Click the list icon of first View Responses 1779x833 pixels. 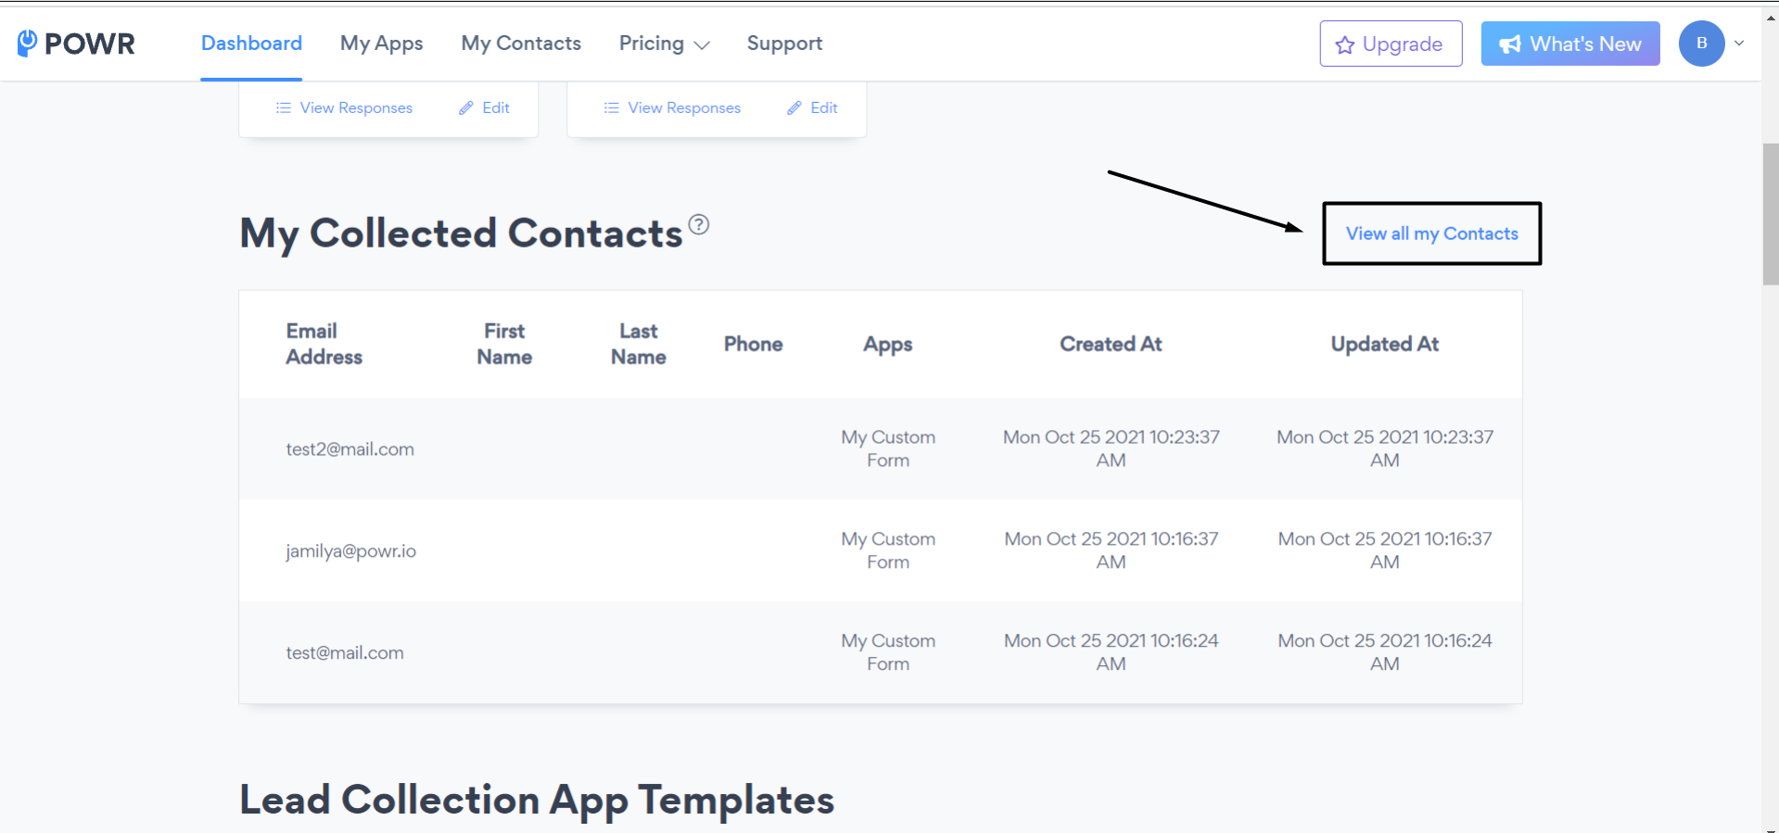click(284, 107)
